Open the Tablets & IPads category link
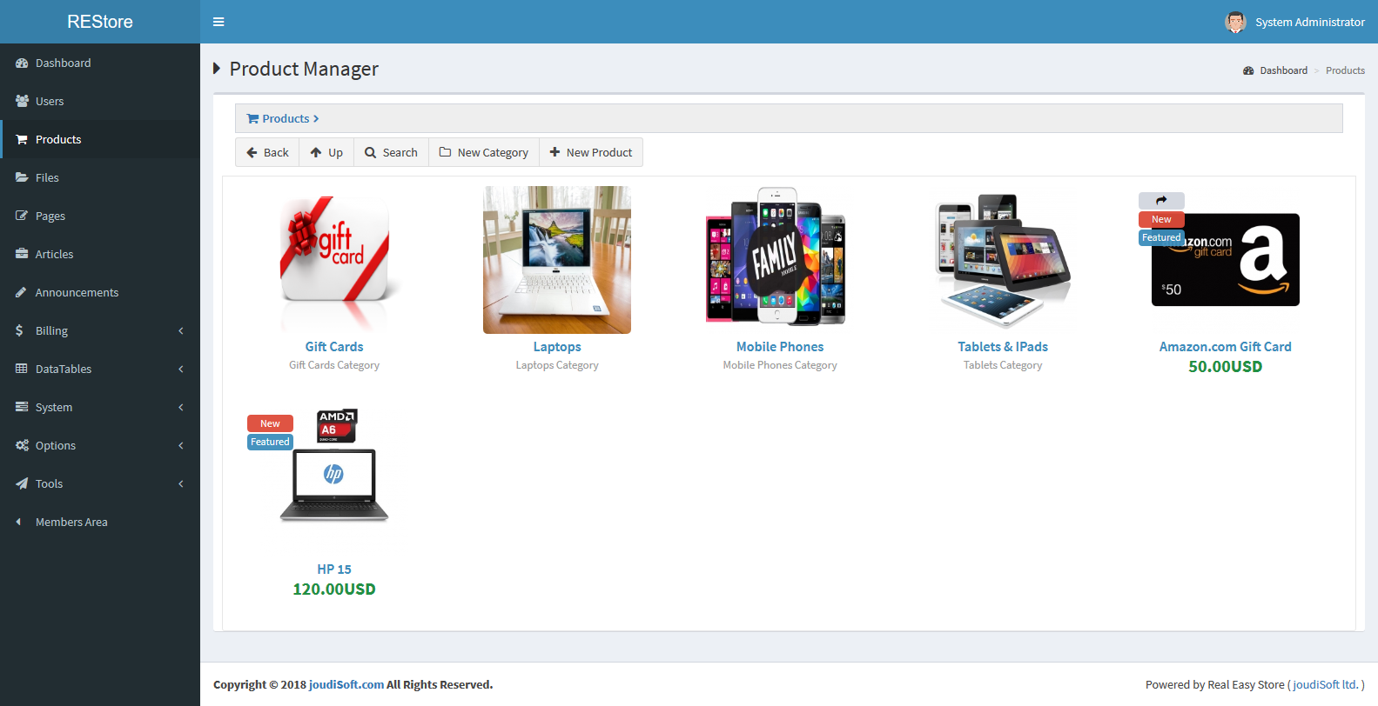This screenshot has height=706, width=1378. click(1003, 346)
